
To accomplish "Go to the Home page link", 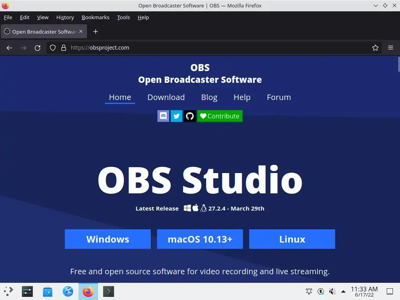I will [x=120, y=97].
